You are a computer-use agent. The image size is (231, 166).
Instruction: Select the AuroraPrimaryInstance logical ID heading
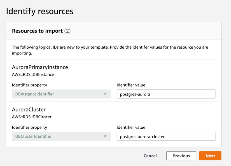click(40, 67)
